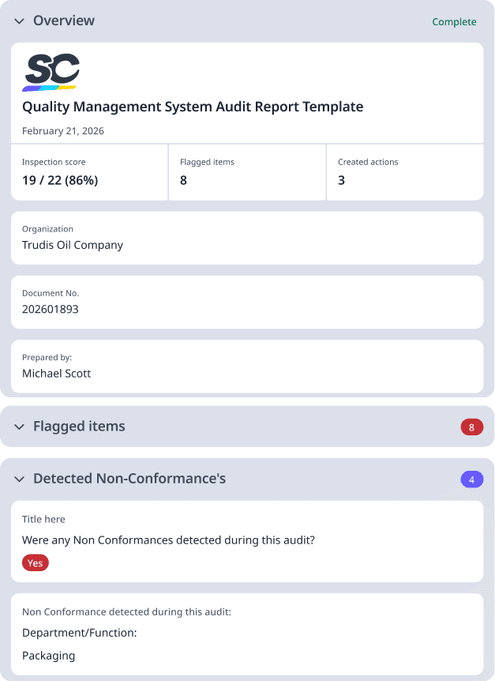Open the Complete status link

pos(454,22)
